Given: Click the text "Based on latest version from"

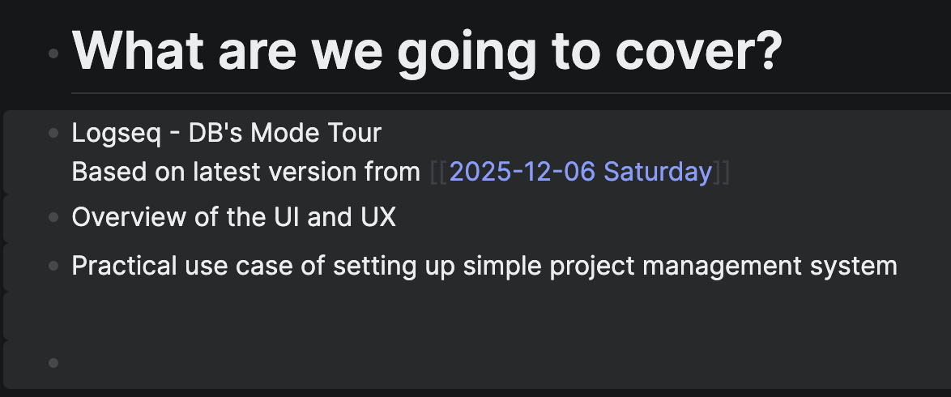Looking at the screenshot, I should [246, 172].
